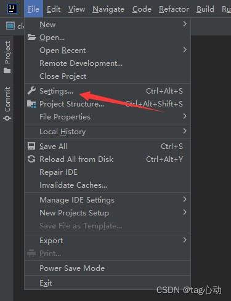231x301 pixels.
Task: Click the project module icon in navigation bar
Action: tap(10, 26)
